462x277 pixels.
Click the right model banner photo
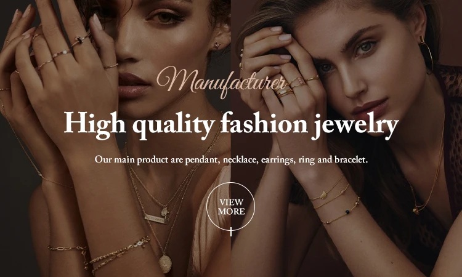point(346,138)
